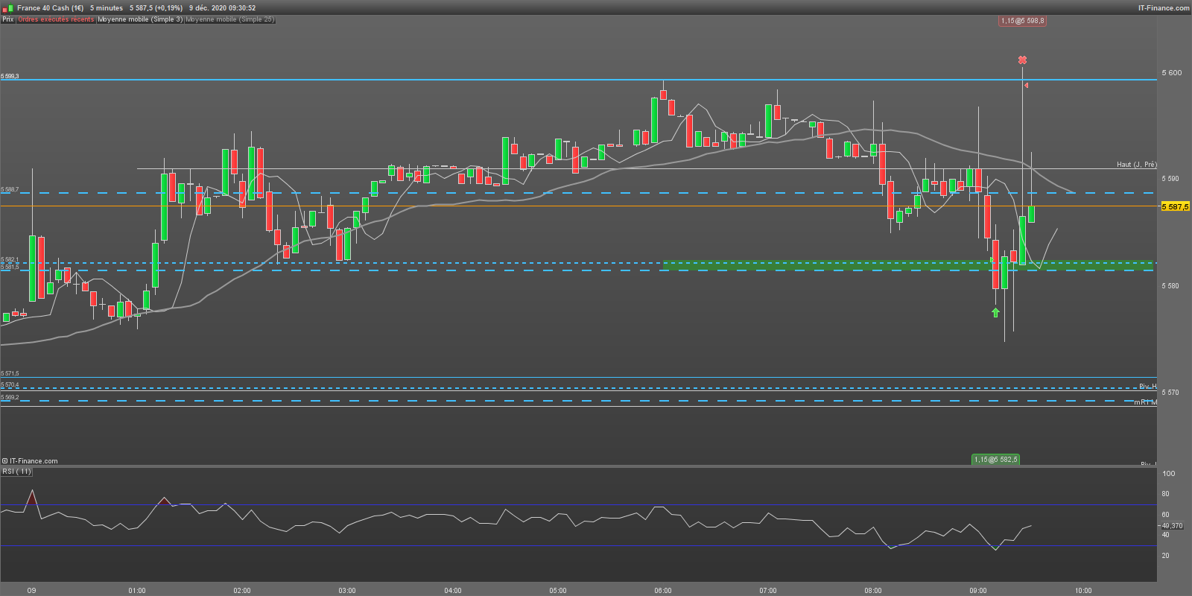Click the 09:00 time axis label
Image resolution: width=1192 pixels, height=596 pixels.
(x=978, y=591)
